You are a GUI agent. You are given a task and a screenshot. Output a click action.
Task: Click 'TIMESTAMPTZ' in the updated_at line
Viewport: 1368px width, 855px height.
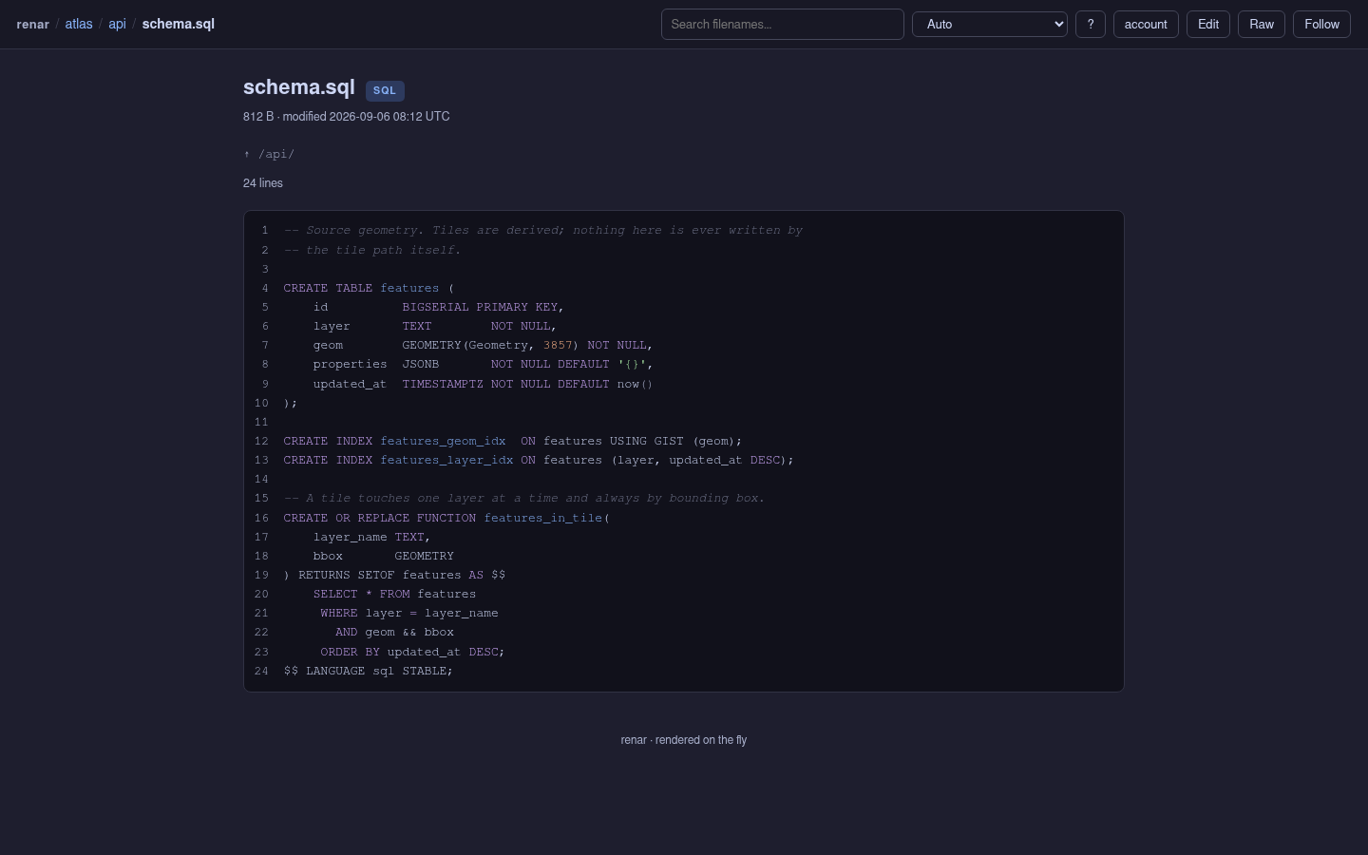443,384
